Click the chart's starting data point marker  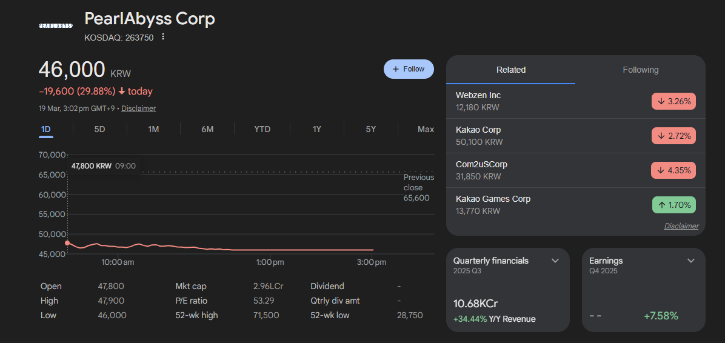67,243
